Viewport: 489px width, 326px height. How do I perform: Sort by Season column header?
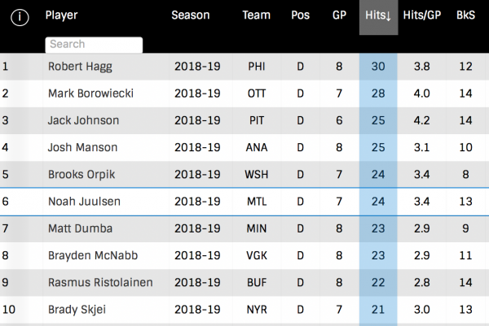point(190,15)
